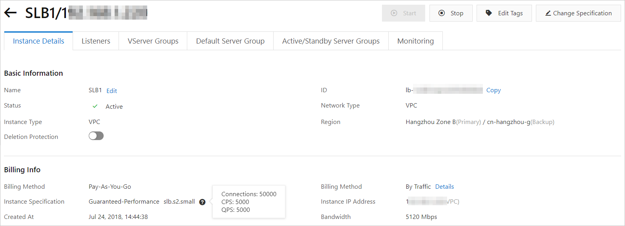
Task: Click the Bandwidth label
Action: coord(336,217)
